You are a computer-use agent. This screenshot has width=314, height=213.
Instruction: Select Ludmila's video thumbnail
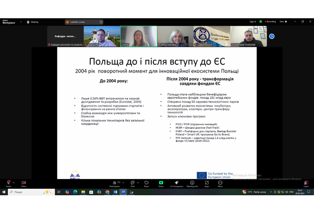point(138,36)
